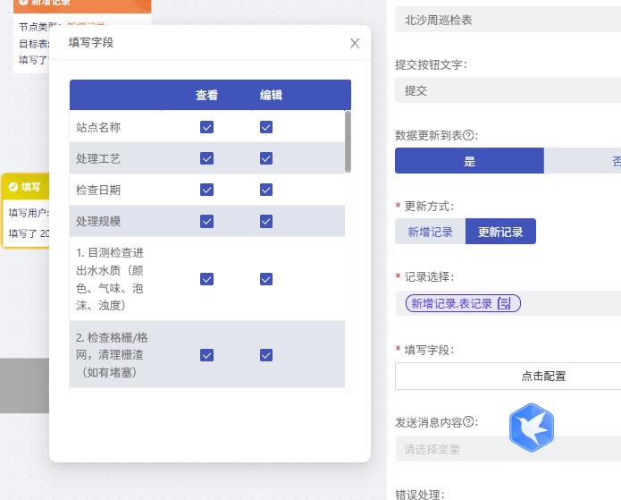Switch update mode to 新增记录
The image size is (621, 500).
pyautogui.click(x=430, y=232)
